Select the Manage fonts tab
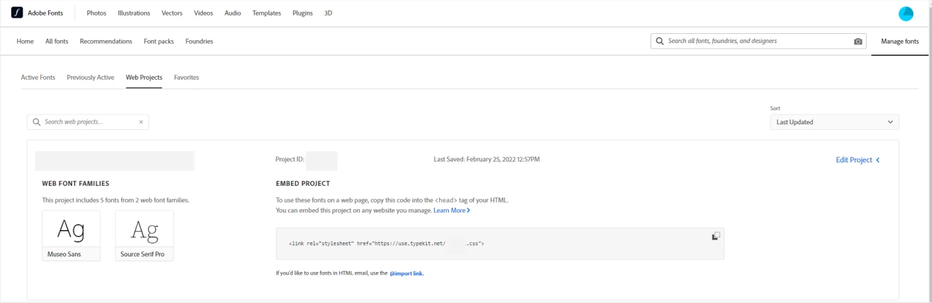 pos(899,42)
